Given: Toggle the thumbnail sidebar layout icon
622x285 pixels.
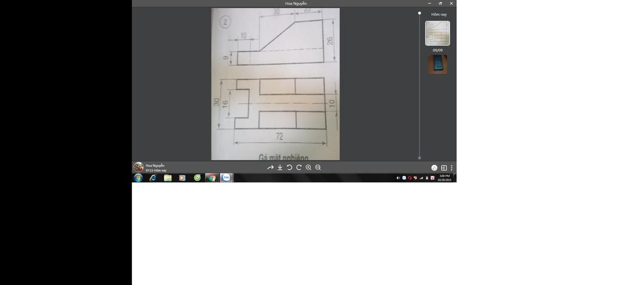Looking at the screenshot, I should click(444, 168).
